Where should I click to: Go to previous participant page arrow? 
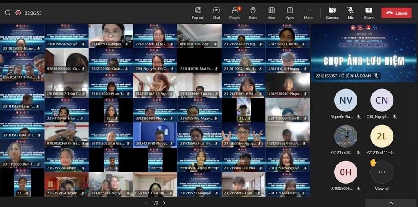tap(146, 203)
